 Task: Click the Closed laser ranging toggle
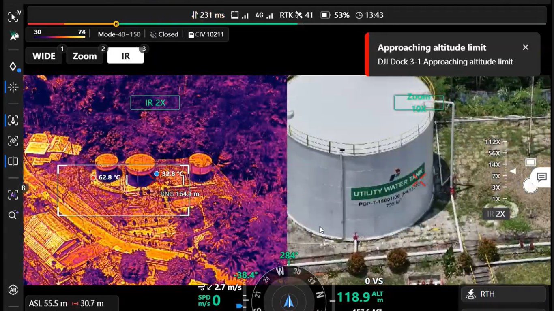tap(164, 34)
